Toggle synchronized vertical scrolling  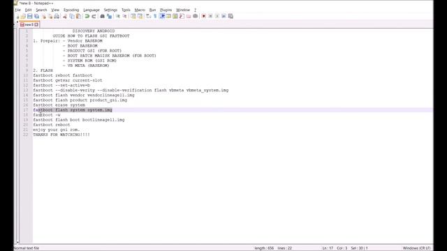point(133,16)
